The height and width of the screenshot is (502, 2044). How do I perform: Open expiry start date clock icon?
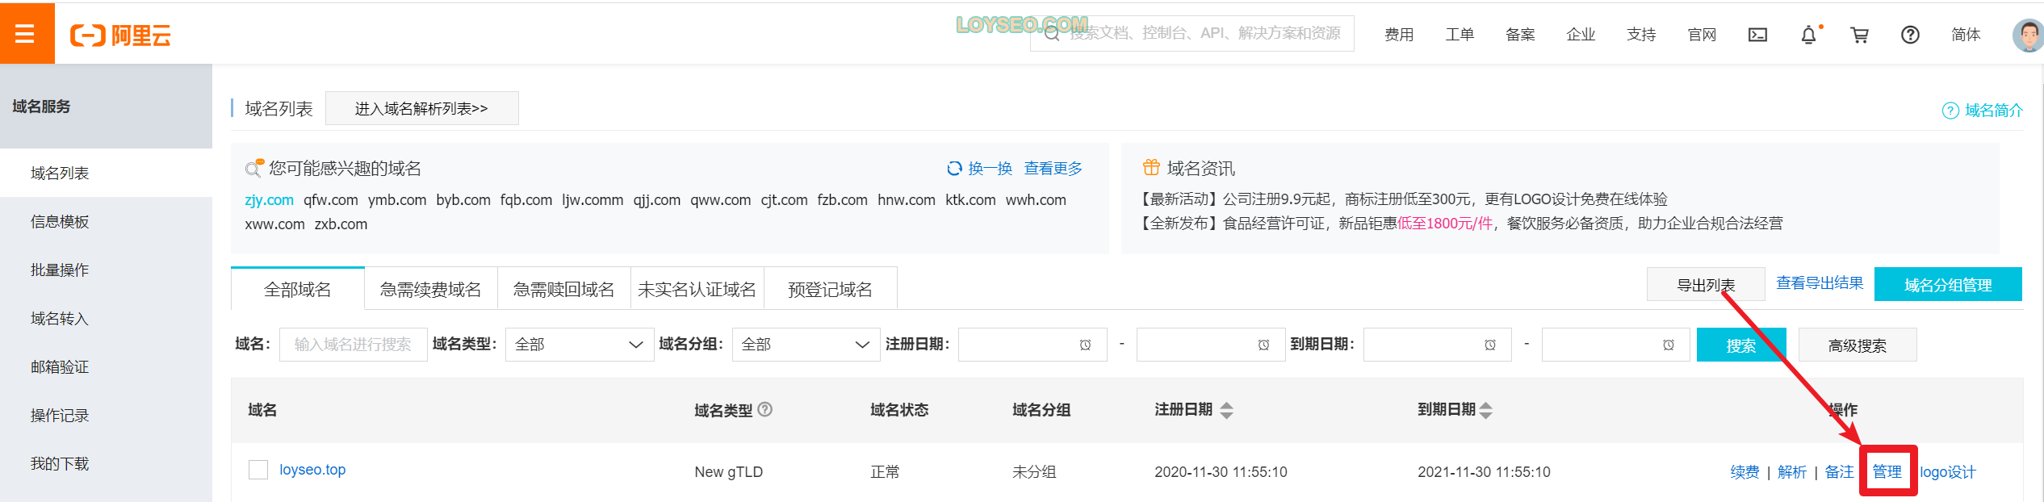coord(1490,345)
